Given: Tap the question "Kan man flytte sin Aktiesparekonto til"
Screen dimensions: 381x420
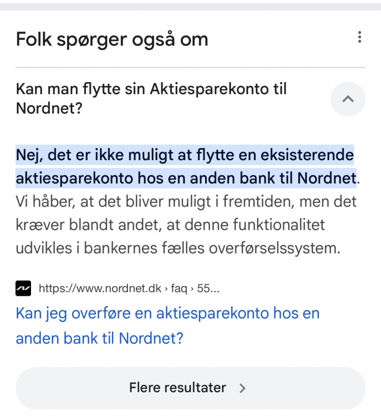Looking at the screenshot, I should 151,89.
